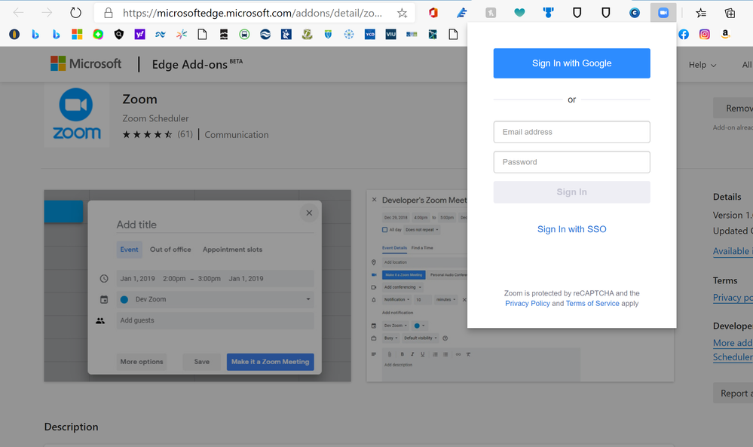Viewport: 753px width, 447px height.
Task: Open the black shield search bookmark
Action: pos(118,34)
